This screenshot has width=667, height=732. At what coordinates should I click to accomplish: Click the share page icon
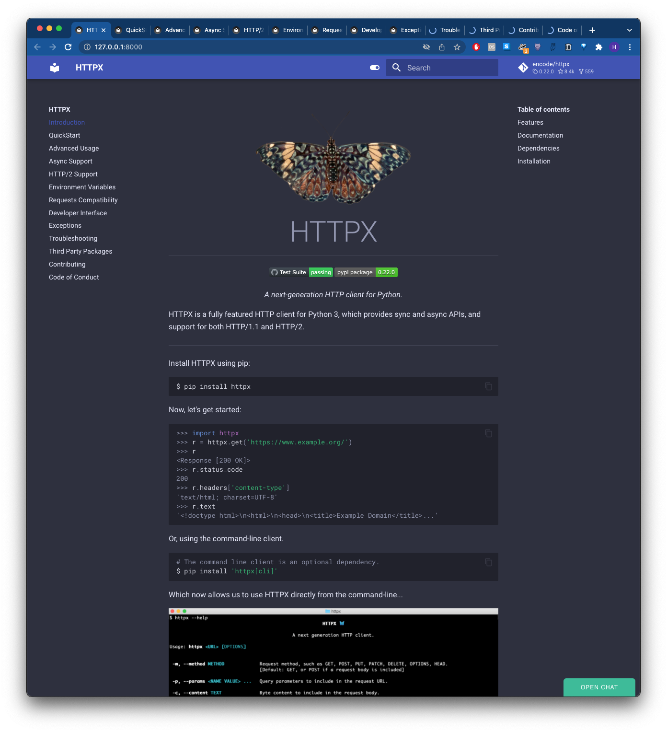tap(442, 47)
